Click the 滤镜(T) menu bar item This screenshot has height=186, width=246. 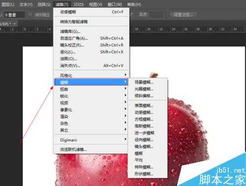point(62,4)
